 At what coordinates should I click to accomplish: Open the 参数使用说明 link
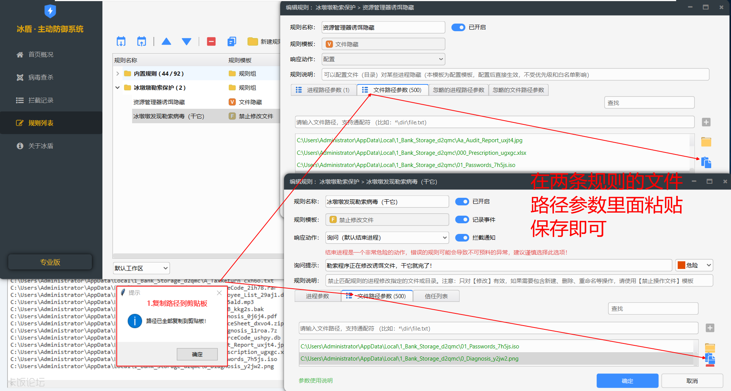316,381
